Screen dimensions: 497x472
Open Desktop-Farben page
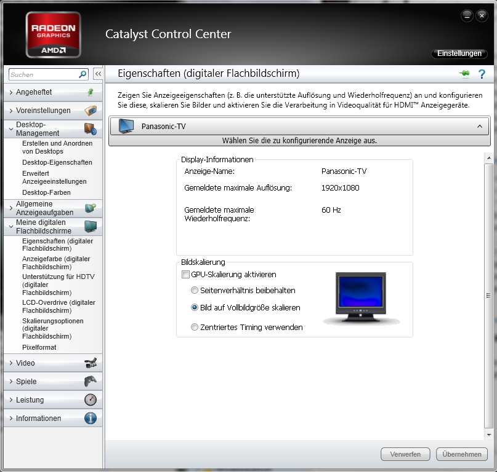[x=46, y=192]
